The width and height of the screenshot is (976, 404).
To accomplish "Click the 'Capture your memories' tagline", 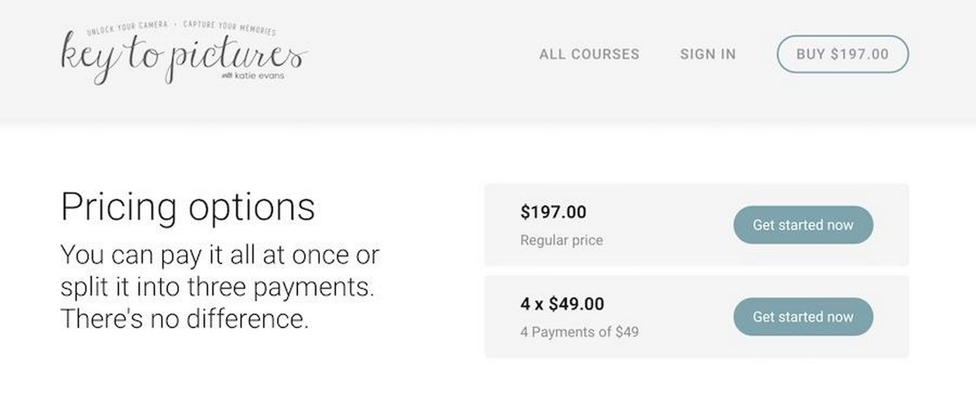I will point(229,28).
